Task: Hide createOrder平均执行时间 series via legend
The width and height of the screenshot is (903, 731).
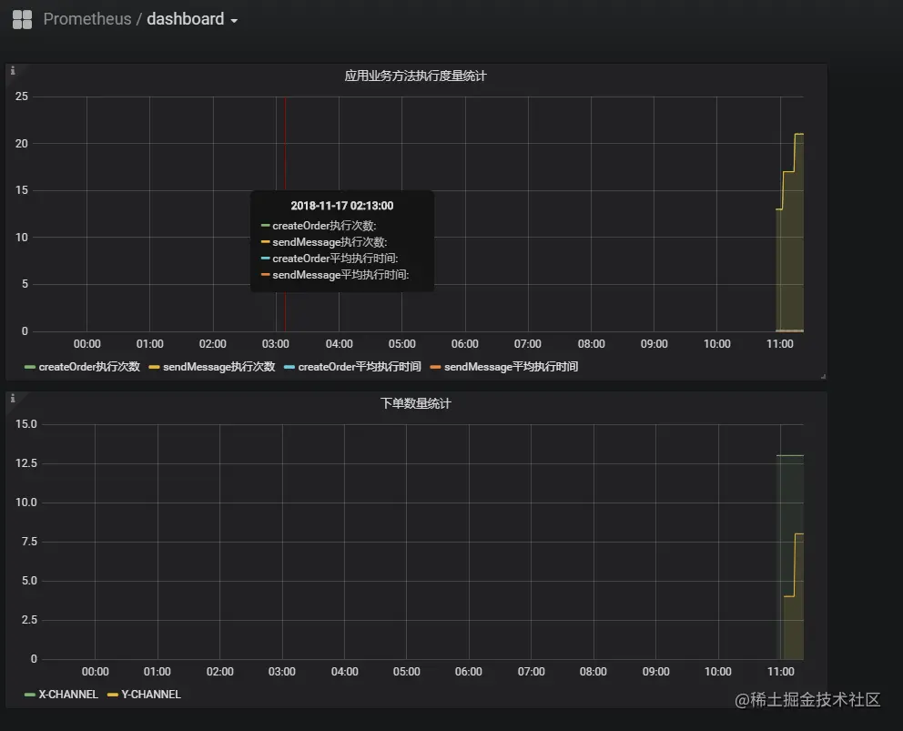Action: pyautogui.click(x=360, y=367)
